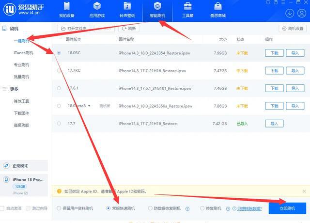Select 批量刷机 in the sidebar
Viewport: 310px width, 223px height.
(21, 77)
